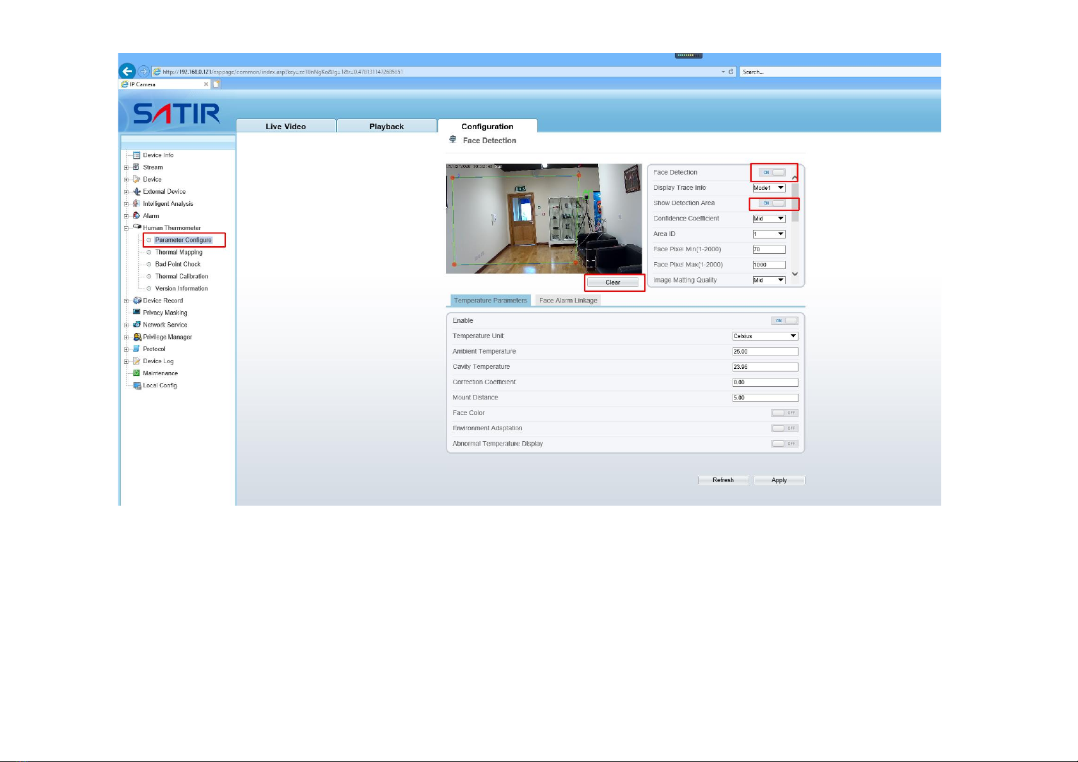Click the Human Thermometer camera icon
Image resolution: width=1078 pixels, height=762 pixels.
click(137, 227)
